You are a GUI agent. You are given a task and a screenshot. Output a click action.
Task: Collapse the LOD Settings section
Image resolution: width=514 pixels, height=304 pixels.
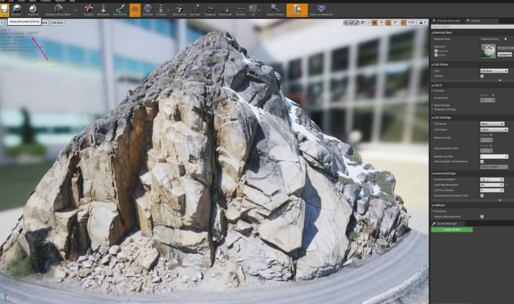[432, 118]
